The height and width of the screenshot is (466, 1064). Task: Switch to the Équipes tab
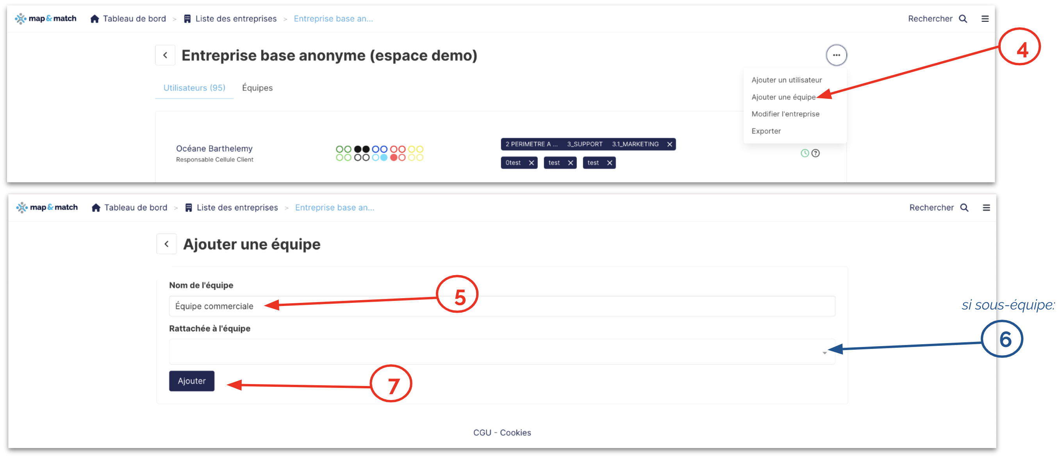point(257,87)
